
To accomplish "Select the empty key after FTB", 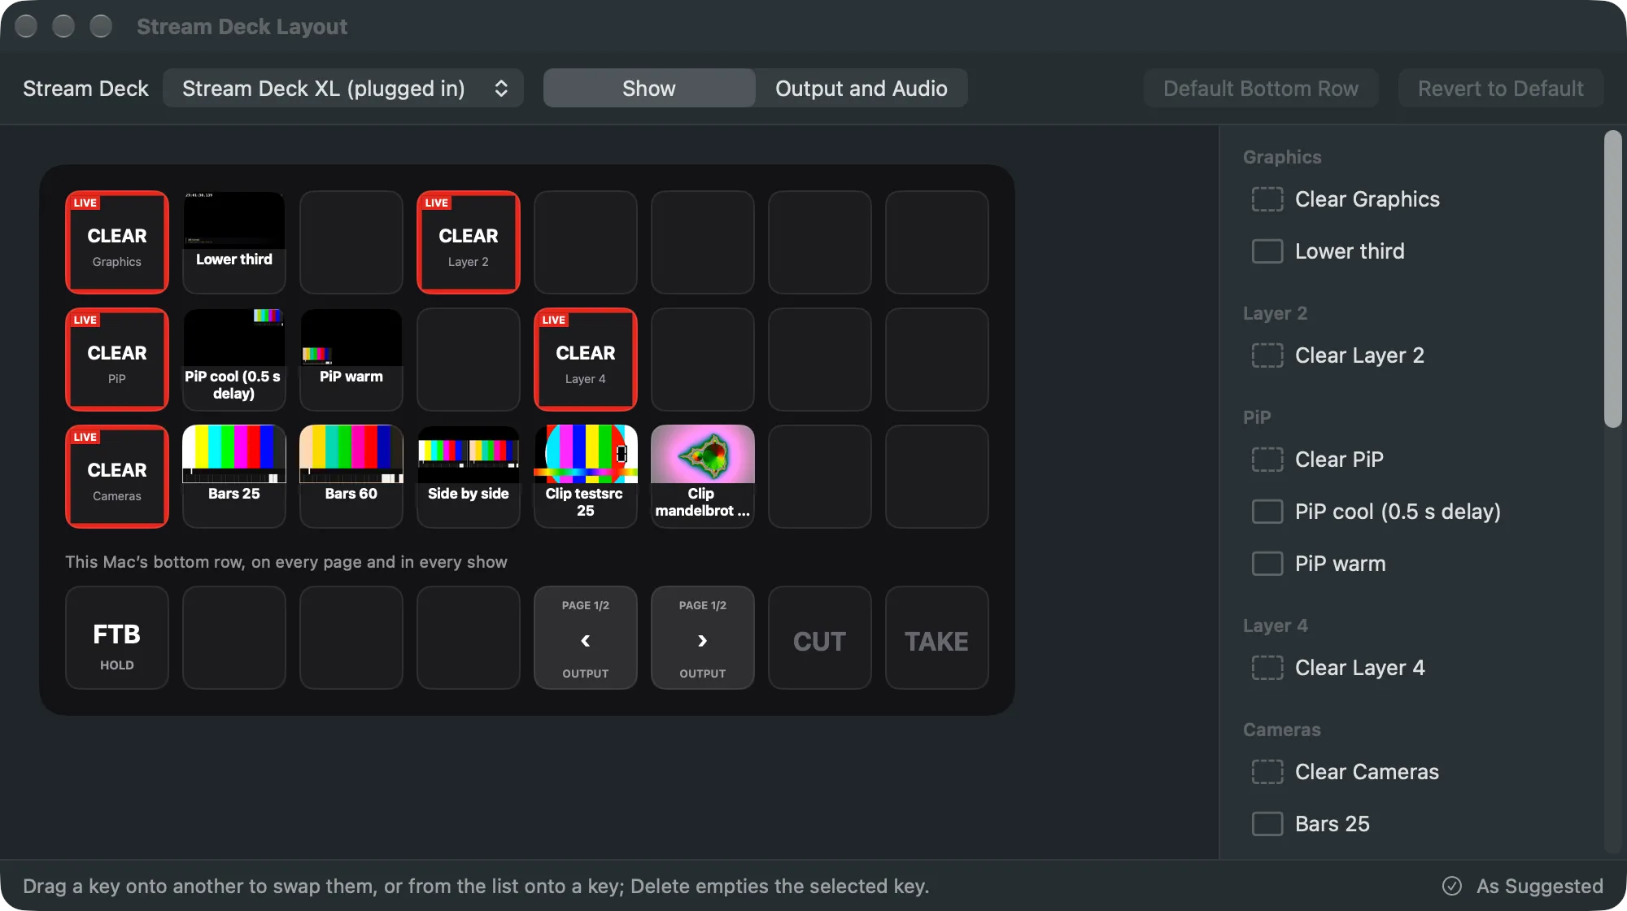I will tap(234, 638).
